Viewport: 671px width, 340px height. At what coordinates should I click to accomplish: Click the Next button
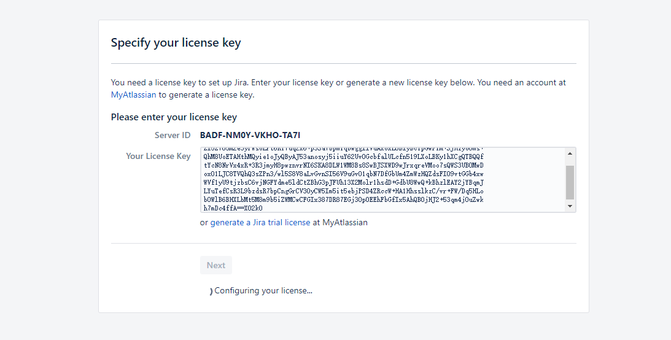click(x=216, y=265)
